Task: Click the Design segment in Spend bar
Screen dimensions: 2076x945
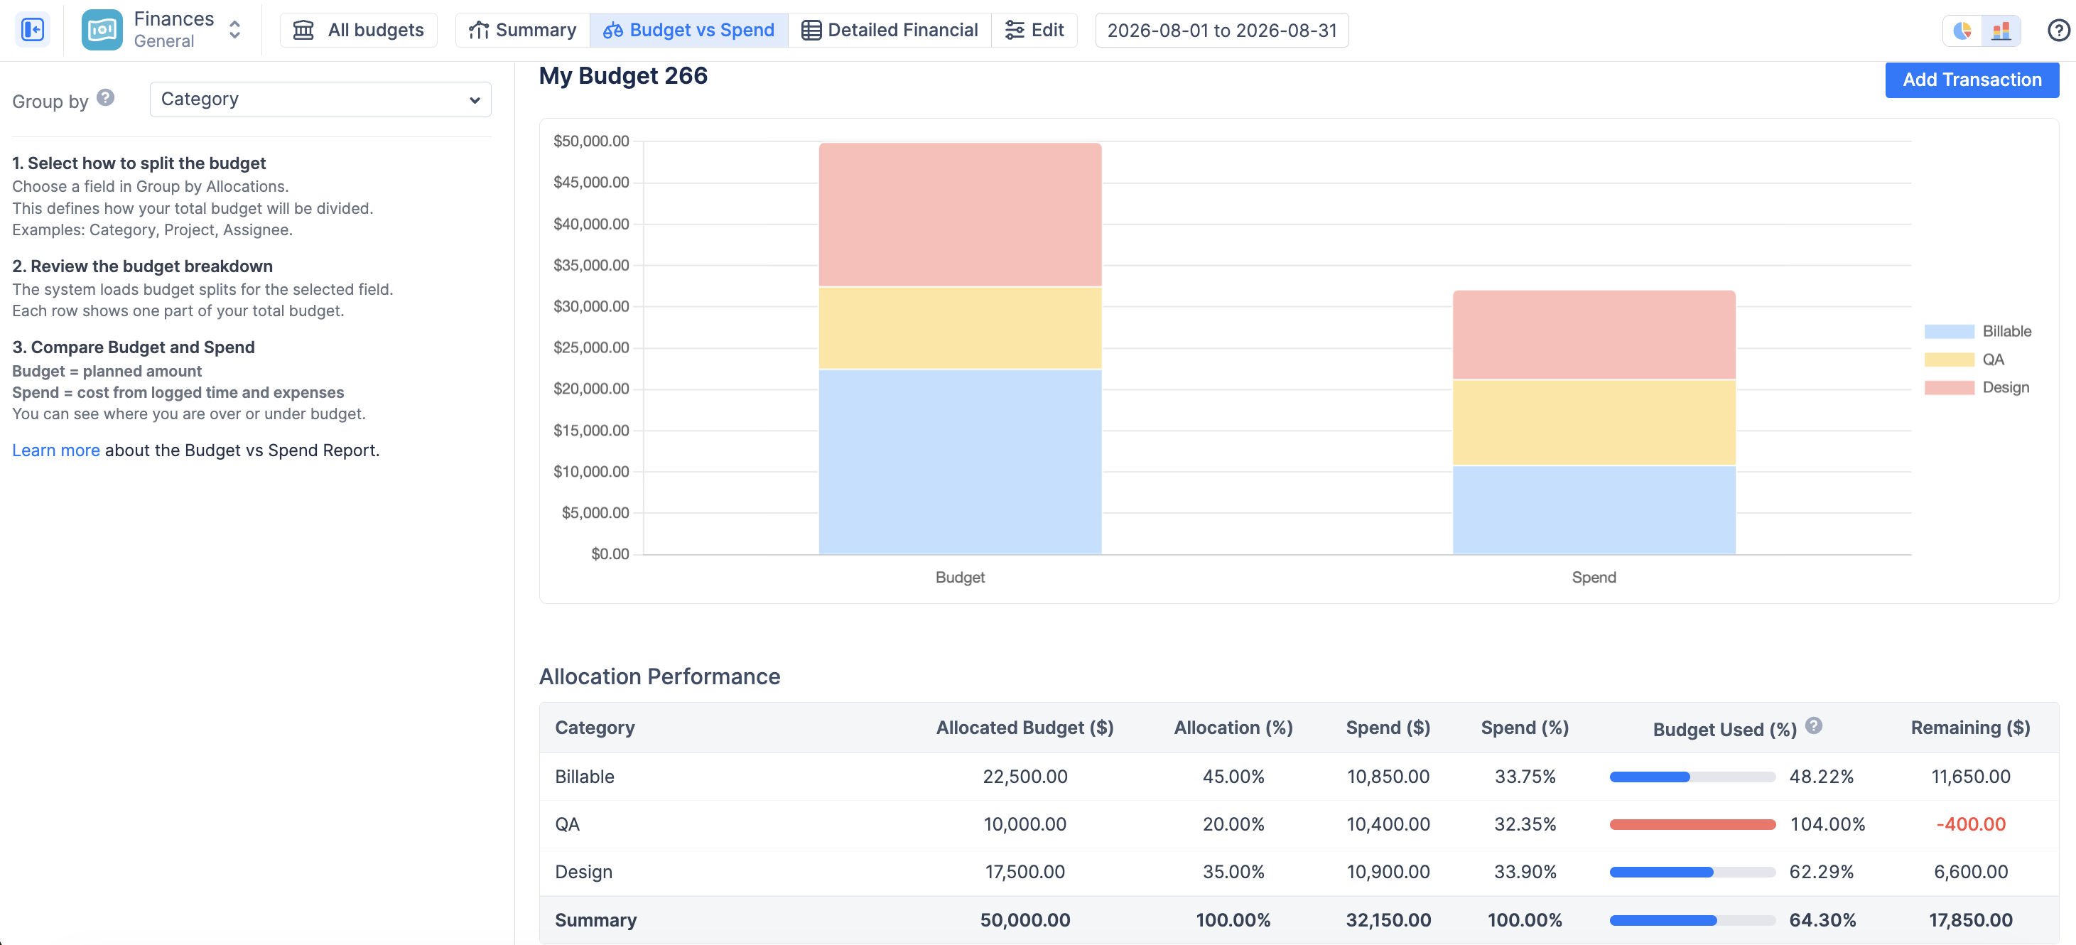Action: (1594, 335)
